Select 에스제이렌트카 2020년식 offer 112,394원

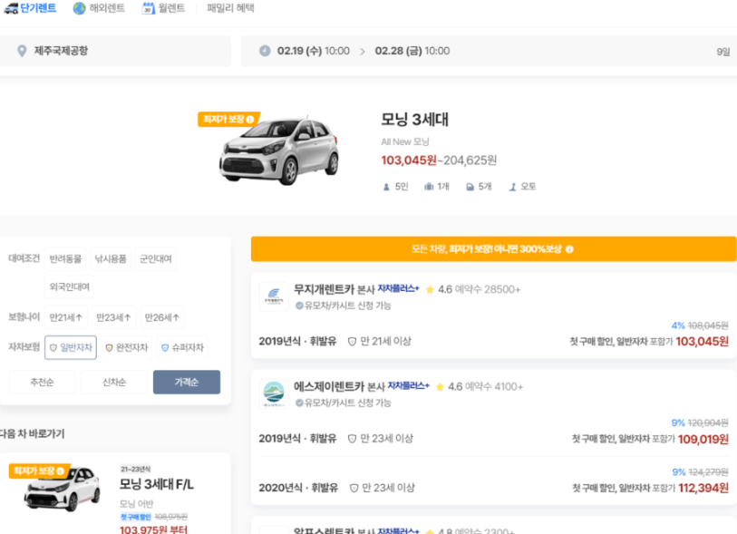click(493, 481)
